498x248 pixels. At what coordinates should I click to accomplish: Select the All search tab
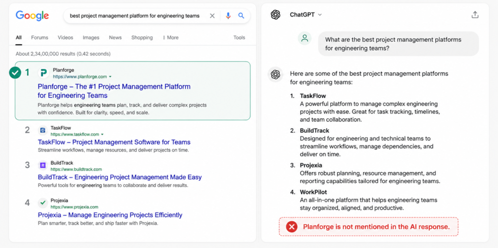pos(19,37)
